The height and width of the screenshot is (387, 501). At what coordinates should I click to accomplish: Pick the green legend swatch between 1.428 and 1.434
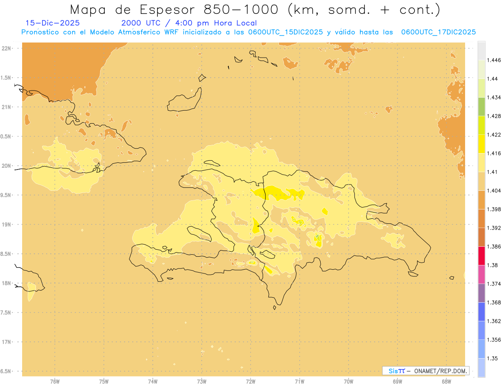pos(481,107)
